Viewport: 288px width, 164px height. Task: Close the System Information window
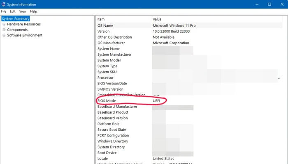282,4
